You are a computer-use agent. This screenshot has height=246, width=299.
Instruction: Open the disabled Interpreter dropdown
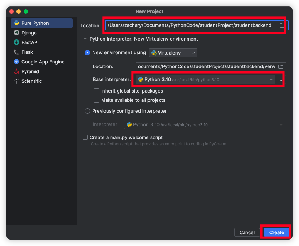click(x=205, y=125)
